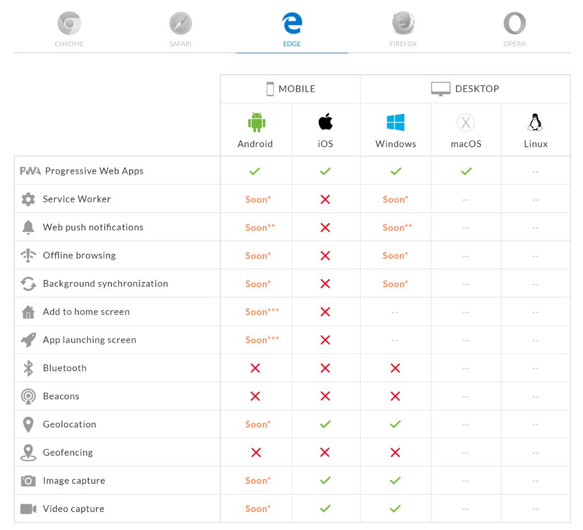583x530 pixels.
Task: Click the Service Worker gear icon
Action: point(28,199)
